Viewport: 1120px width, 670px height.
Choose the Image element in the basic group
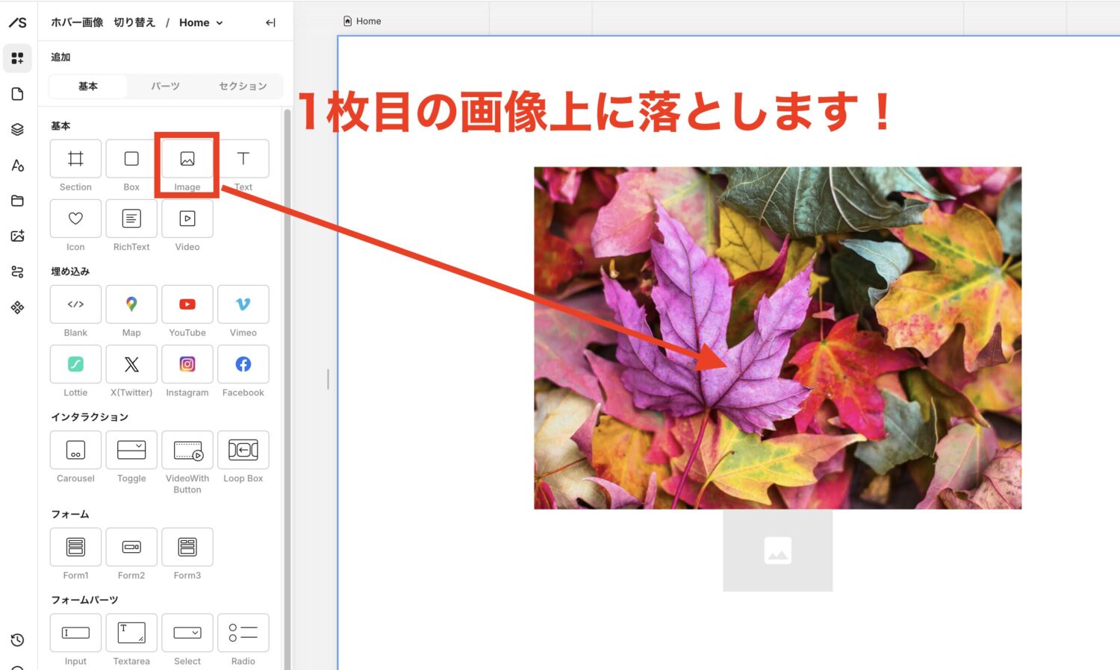pyautogui.click(x=187, y=159)
